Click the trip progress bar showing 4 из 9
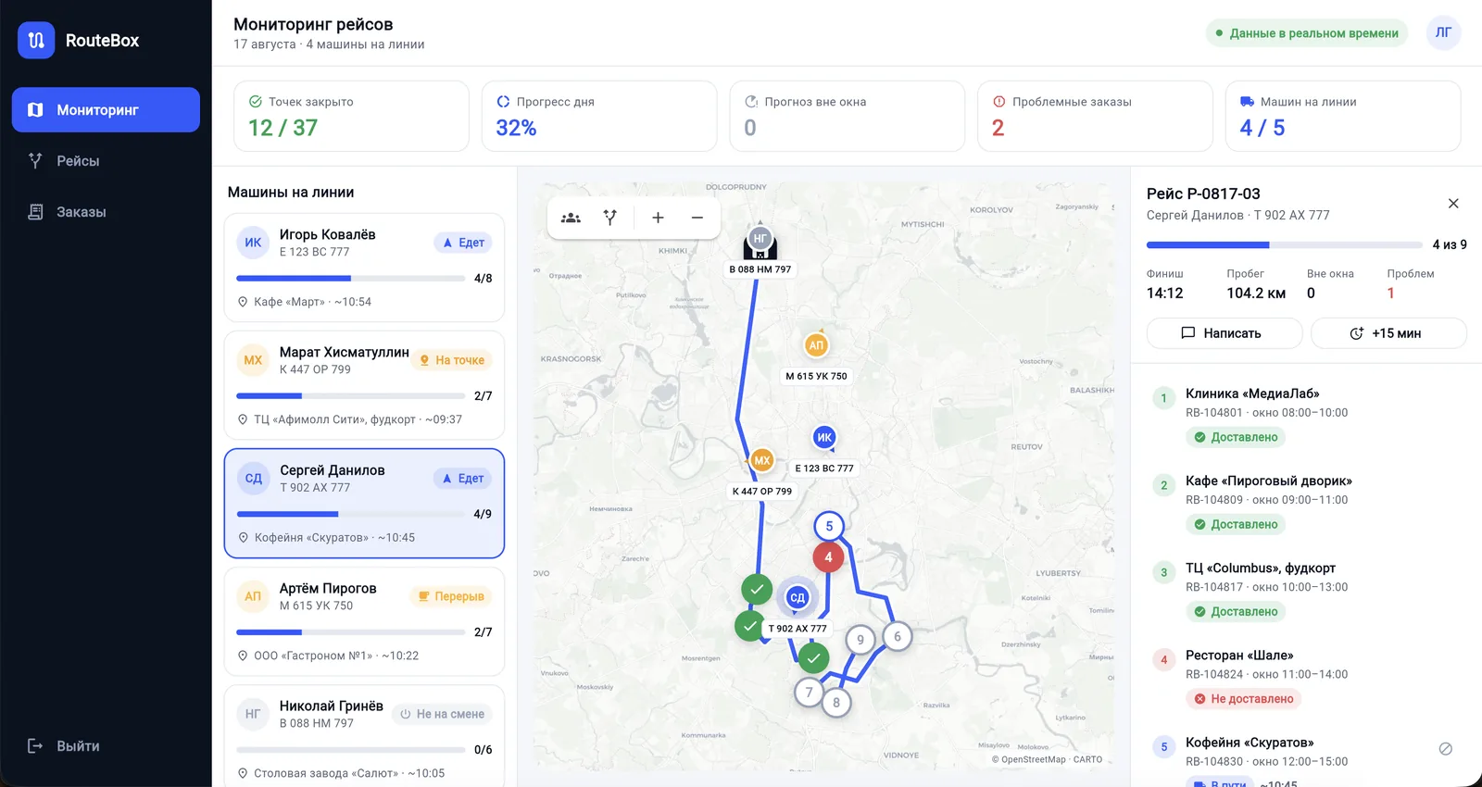Image resolution: width=1482 pixels, height=787 pixels. point(1285,245)
